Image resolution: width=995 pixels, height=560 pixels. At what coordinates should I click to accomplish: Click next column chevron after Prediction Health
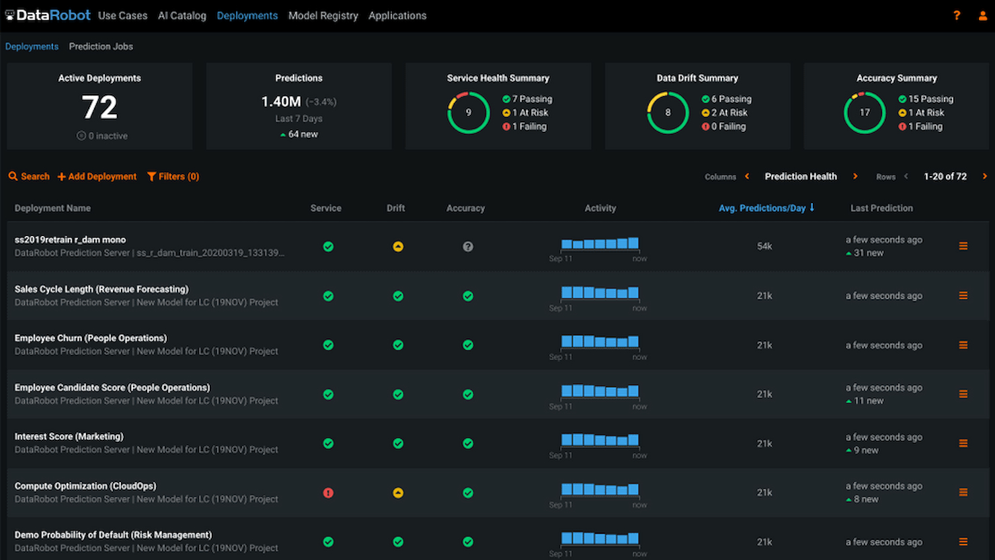tap(855, 176)
